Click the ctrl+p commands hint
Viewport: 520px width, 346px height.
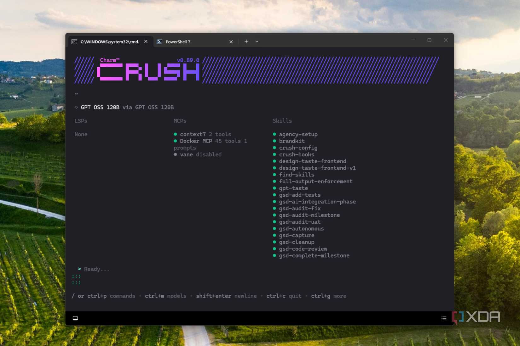coord(111,296)
